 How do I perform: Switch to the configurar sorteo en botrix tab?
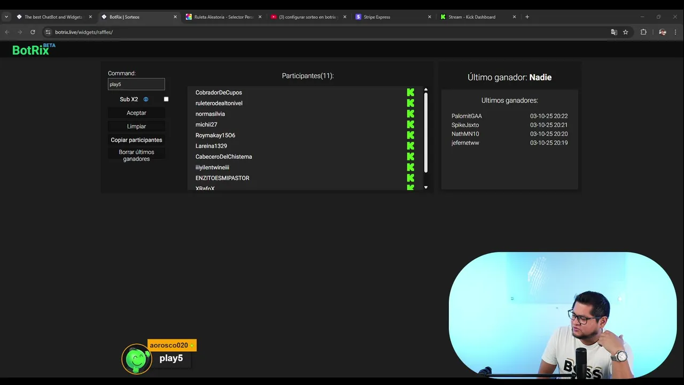tap(308, 17)
